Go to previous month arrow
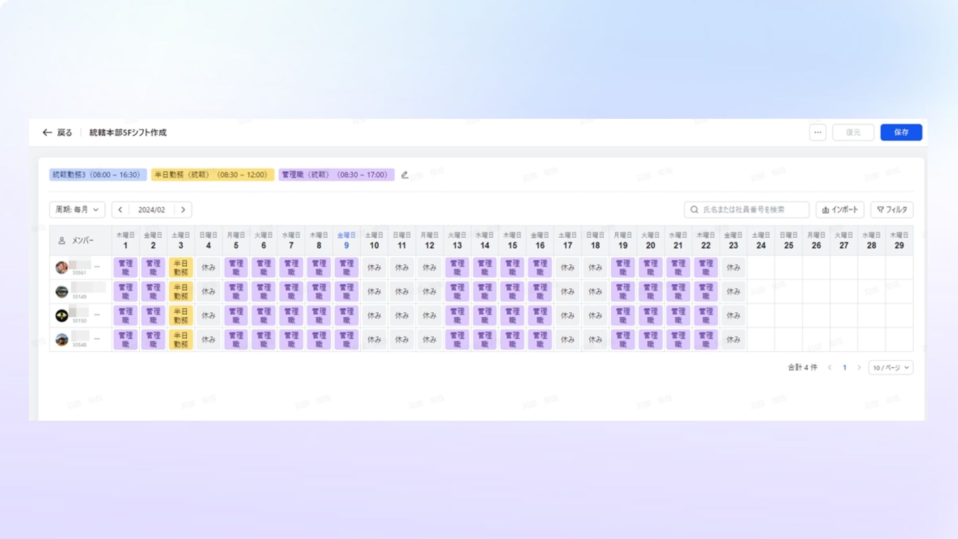 pos(120,210)
